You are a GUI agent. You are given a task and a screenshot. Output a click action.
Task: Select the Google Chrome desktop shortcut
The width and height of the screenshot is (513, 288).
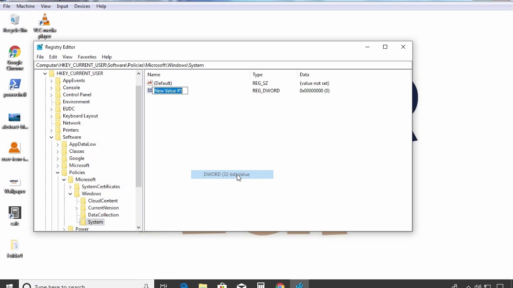(x=15, y=58)
